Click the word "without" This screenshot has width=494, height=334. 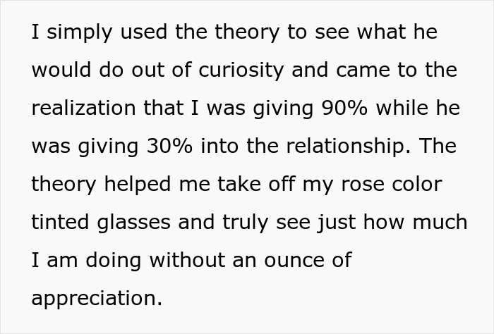click(x=187, y=260)
